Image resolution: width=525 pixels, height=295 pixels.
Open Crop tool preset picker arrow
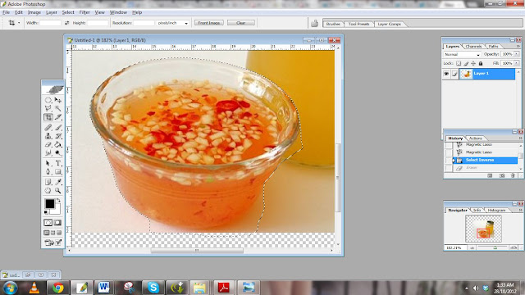[19, 23]
